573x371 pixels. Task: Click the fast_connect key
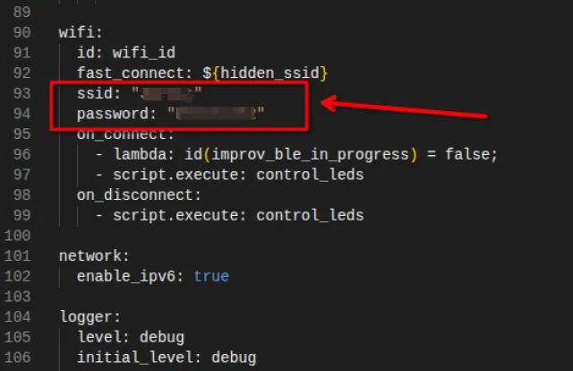click(120, 72)
